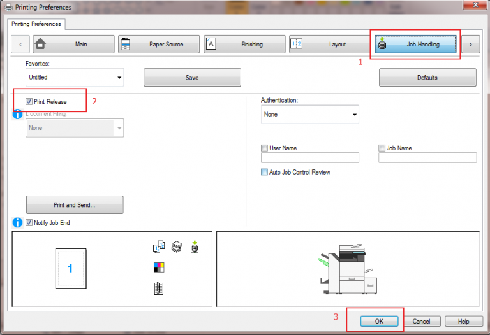
Task: Open the Job Handling tab
Action: 415,45
